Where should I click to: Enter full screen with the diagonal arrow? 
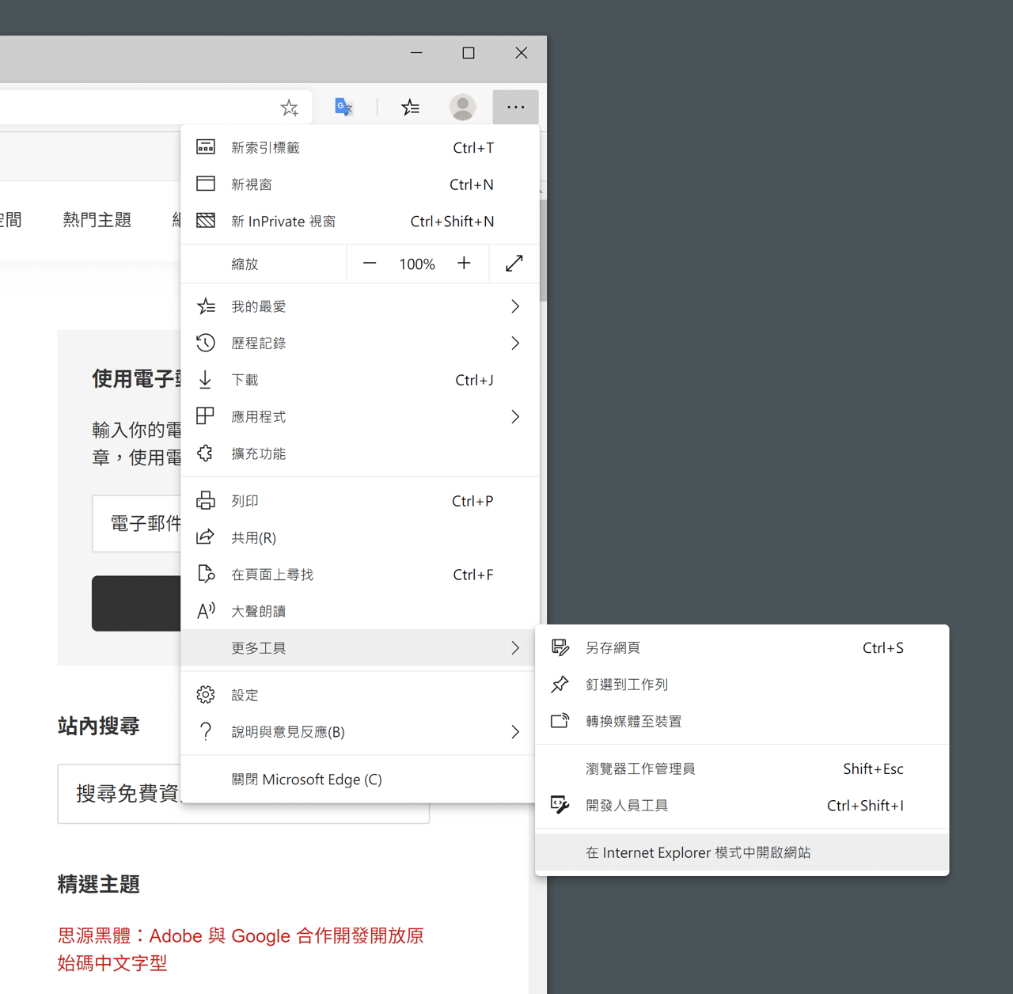tap(514, 264)
